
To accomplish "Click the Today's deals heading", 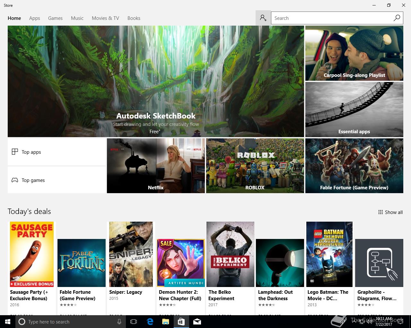I will (x=29, y=211).
